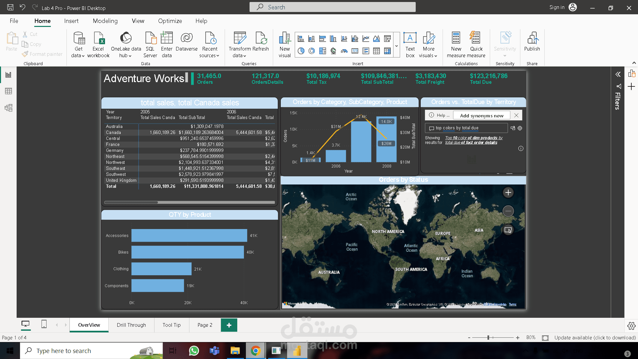Screen dimensions: 638x359
Task: Zoom in on the Orders by Status map
Action: pyautogui.click(x=508, y=192)
